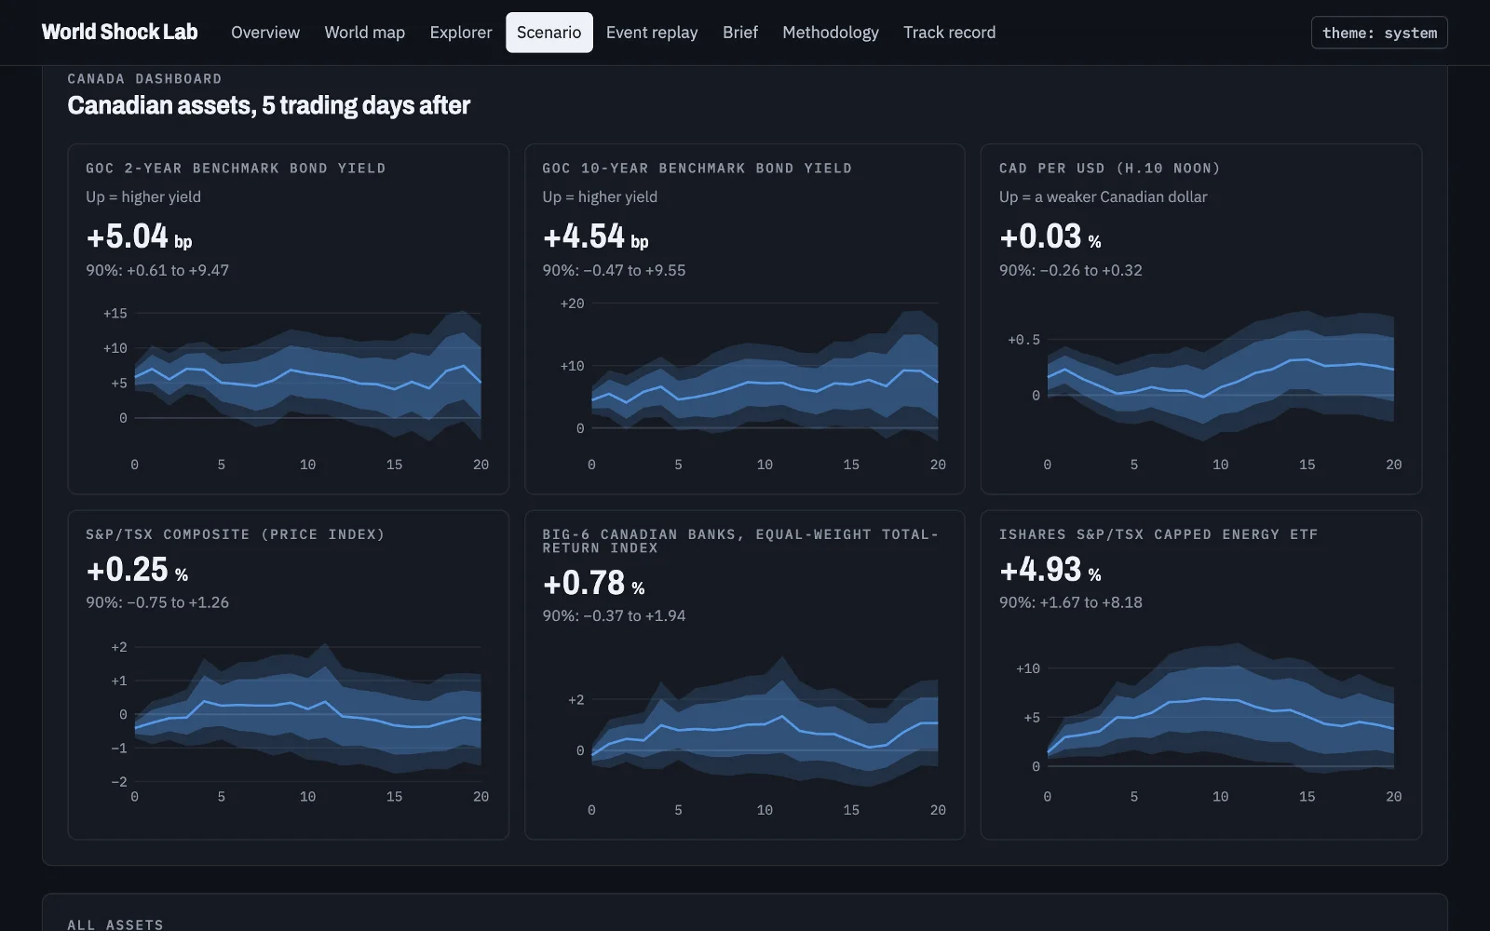Click the S&P/TSX Composite chart

[289, 720]
